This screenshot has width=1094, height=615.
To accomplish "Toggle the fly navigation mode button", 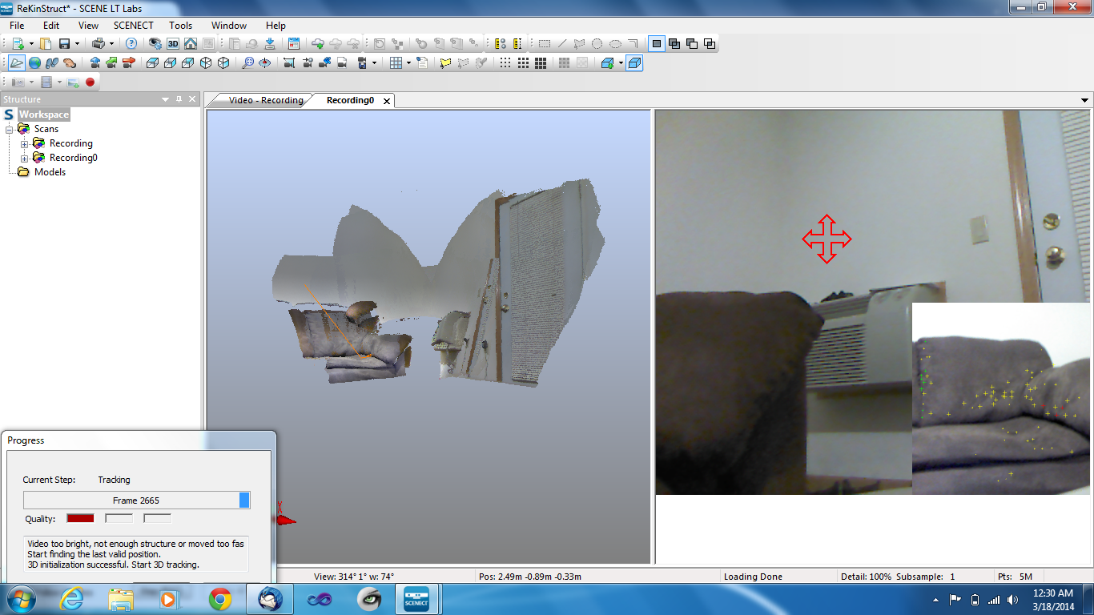I will 17,63.
